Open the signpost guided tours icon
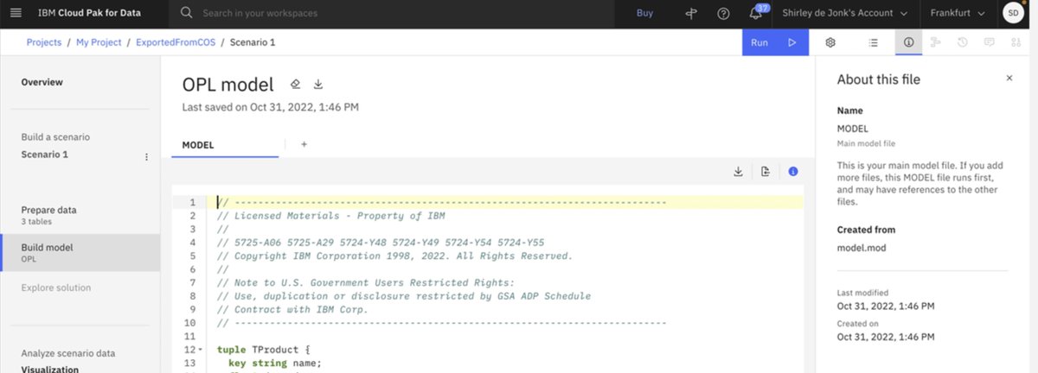Viewport: 1038px width, 373px height. [x=690, y=14]
